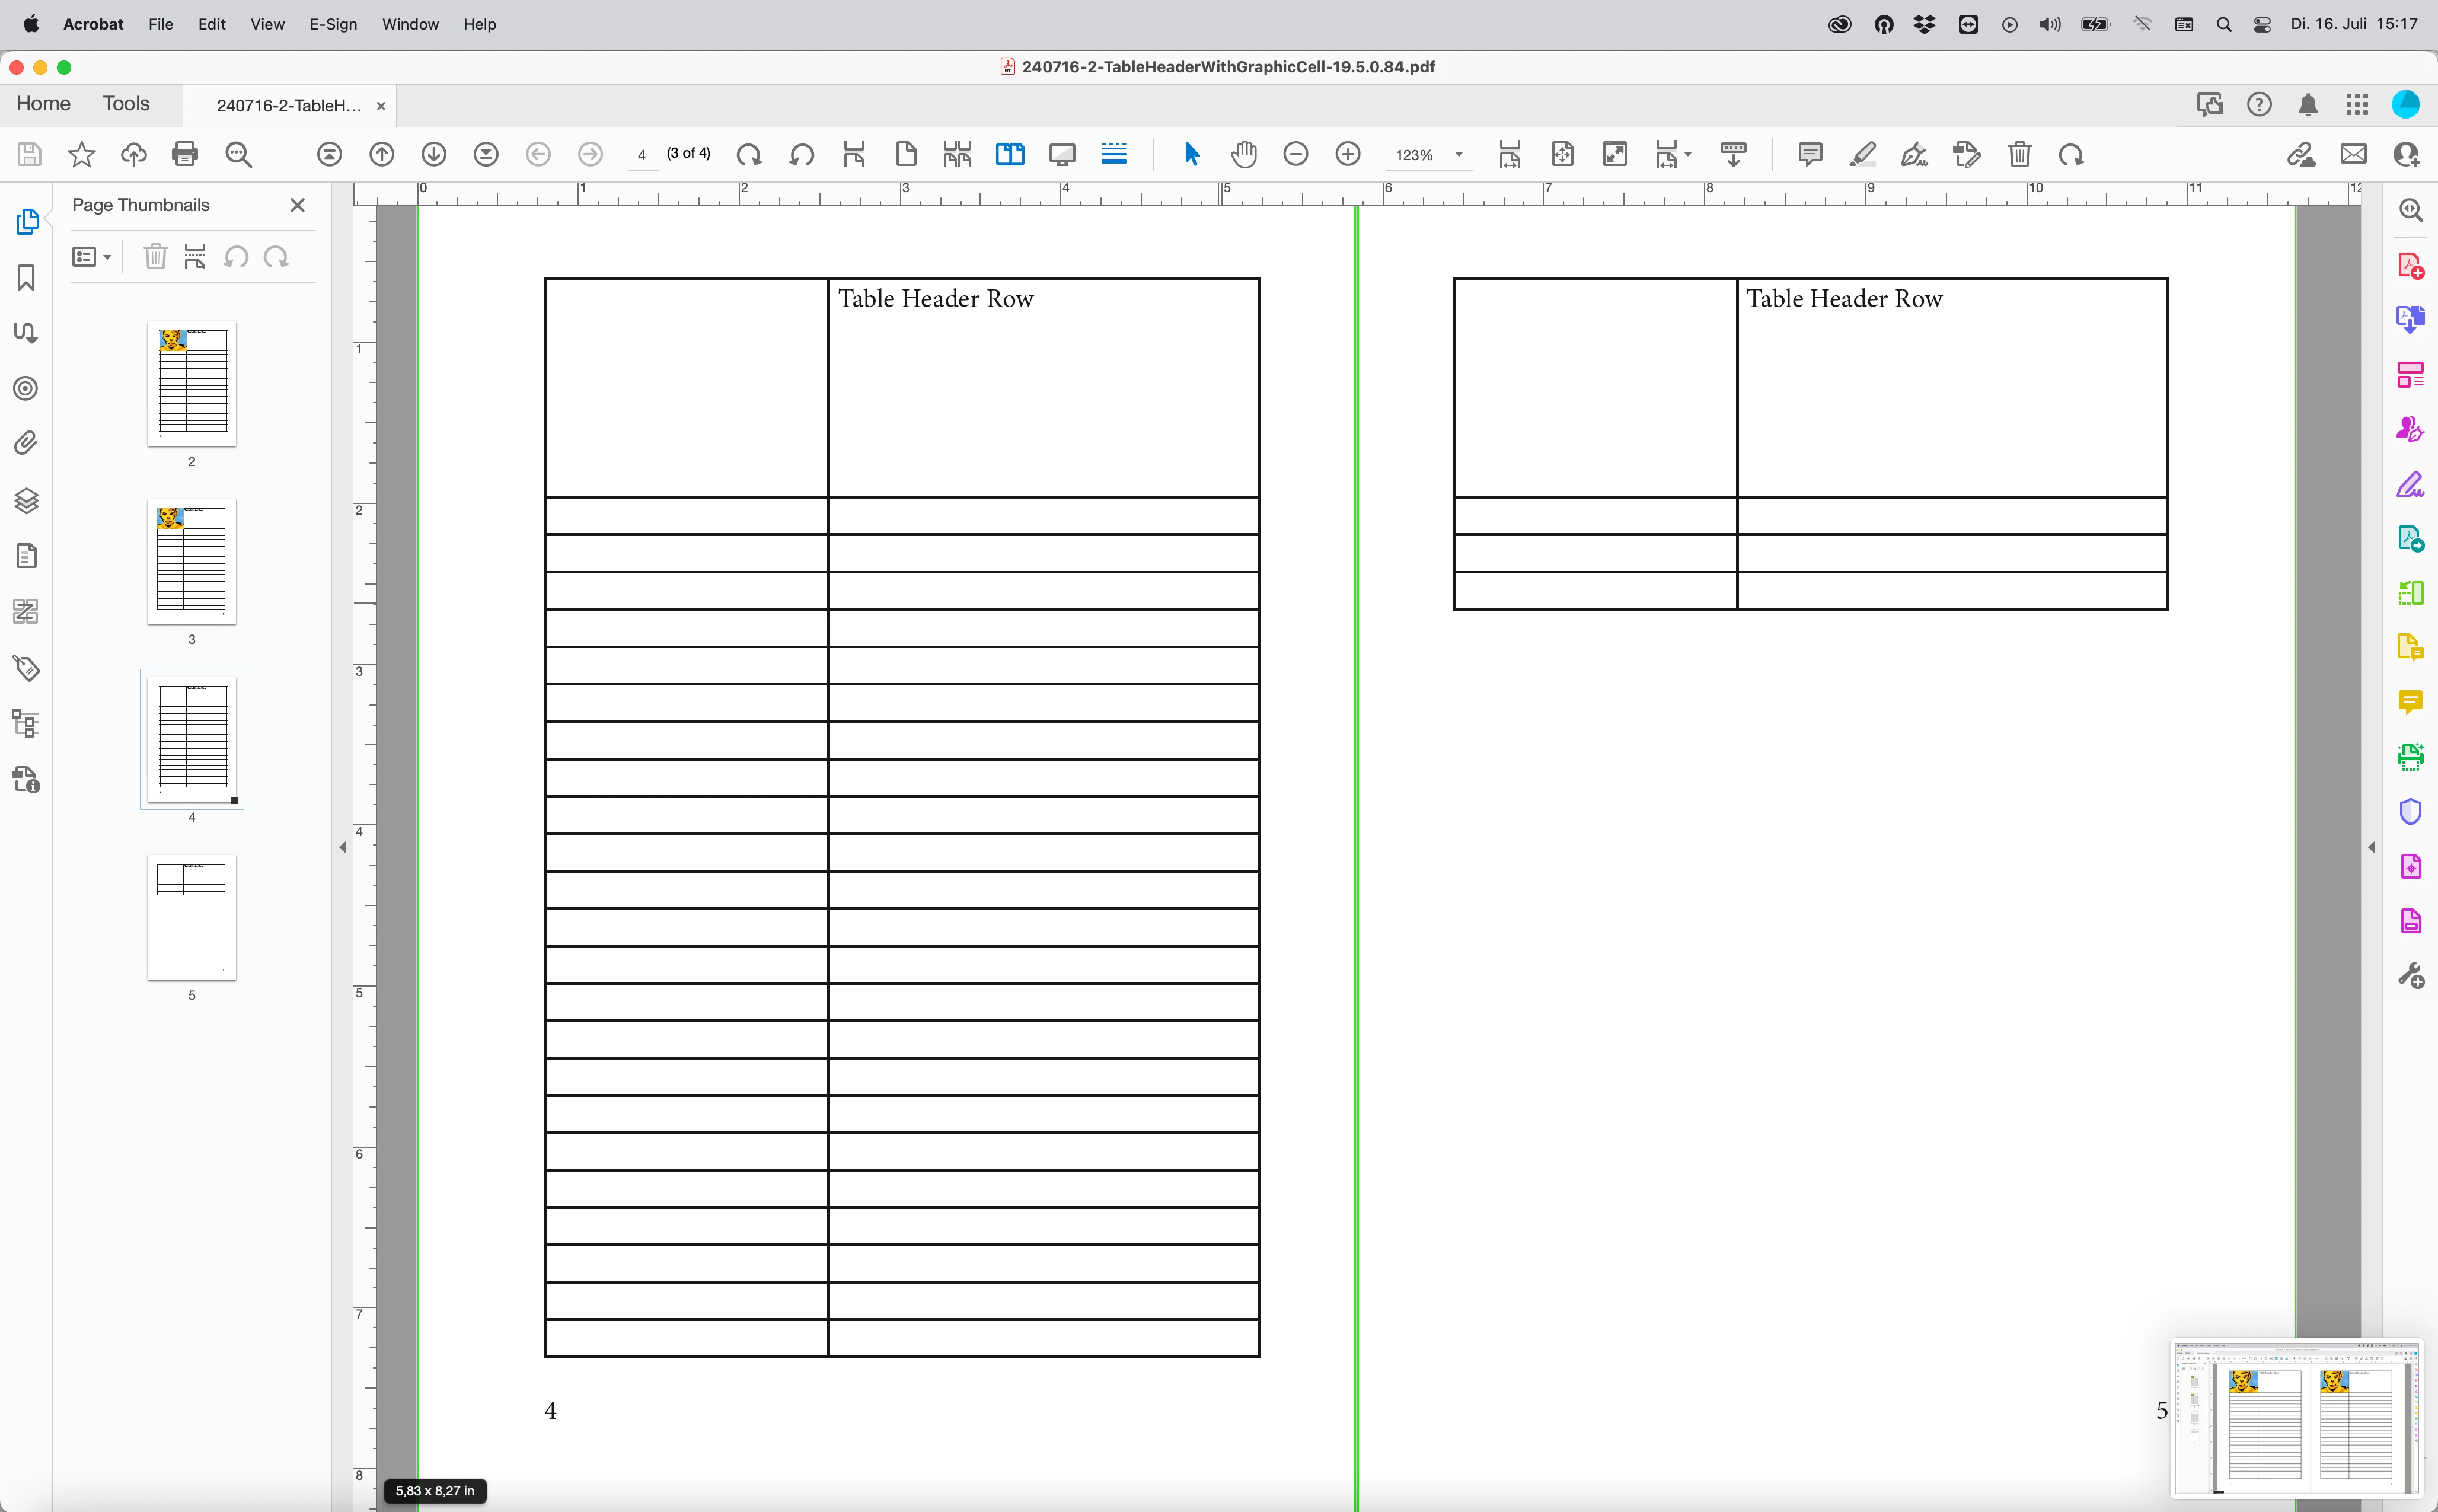Toggle two-page view mode
The width and height of the screenshot is (2438, 1512).
pos(1010,154)
